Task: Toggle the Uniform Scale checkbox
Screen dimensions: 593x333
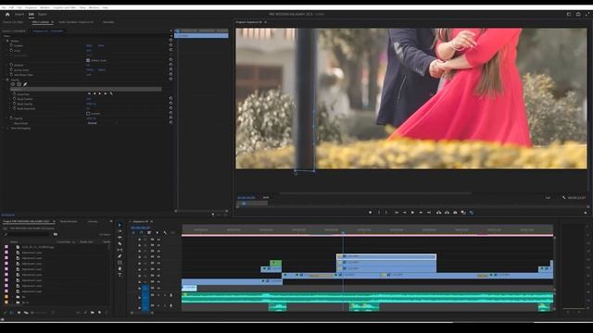Action: click(88, 60)
